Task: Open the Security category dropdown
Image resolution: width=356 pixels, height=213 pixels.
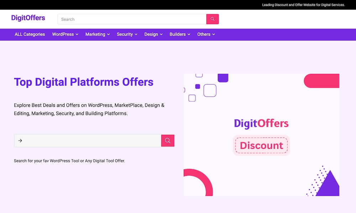Action: coord(127,34)
